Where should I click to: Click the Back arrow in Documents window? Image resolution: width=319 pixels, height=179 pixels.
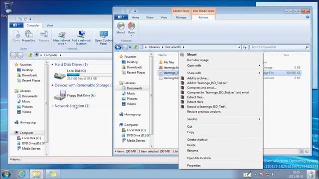pos(118,47)
